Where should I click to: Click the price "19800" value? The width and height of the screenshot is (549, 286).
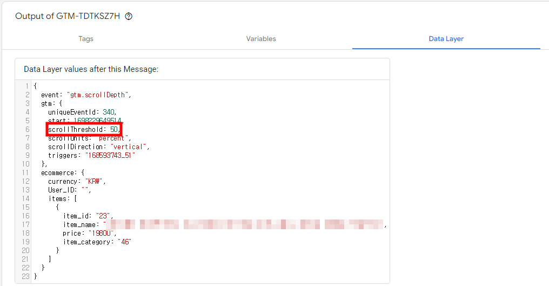(x=101, y=233)
